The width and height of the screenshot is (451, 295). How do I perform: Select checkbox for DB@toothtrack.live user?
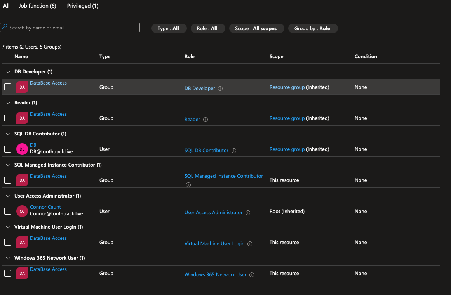click(x=8, y=149)
